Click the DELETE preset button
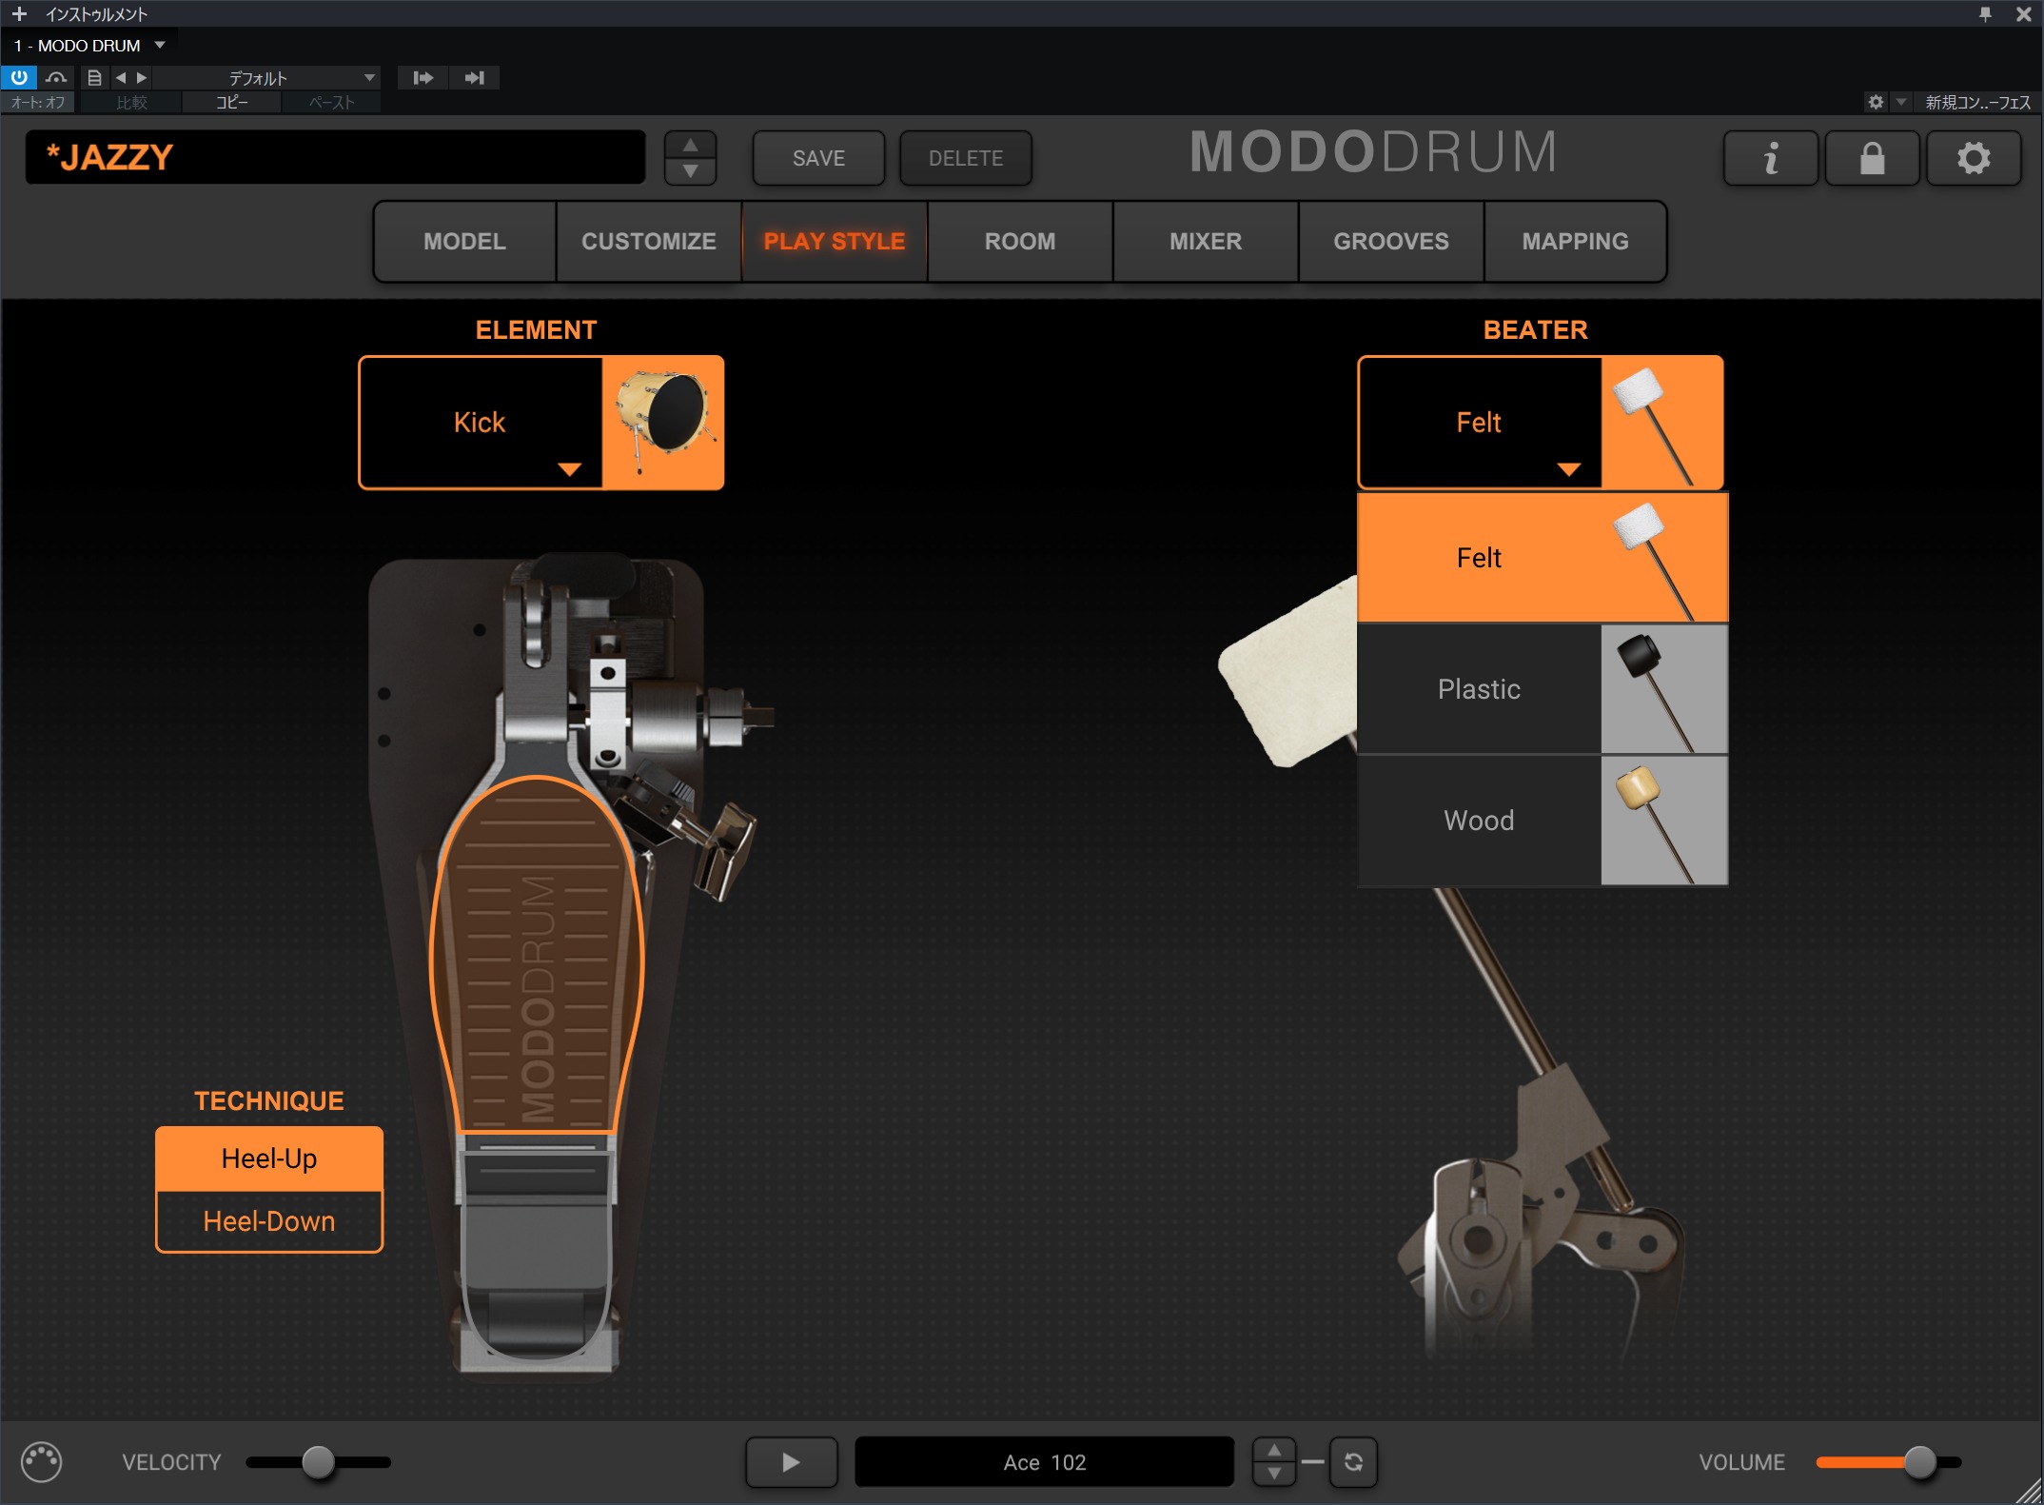This screenshot has height=1505, width=2044. pos(966,158)
